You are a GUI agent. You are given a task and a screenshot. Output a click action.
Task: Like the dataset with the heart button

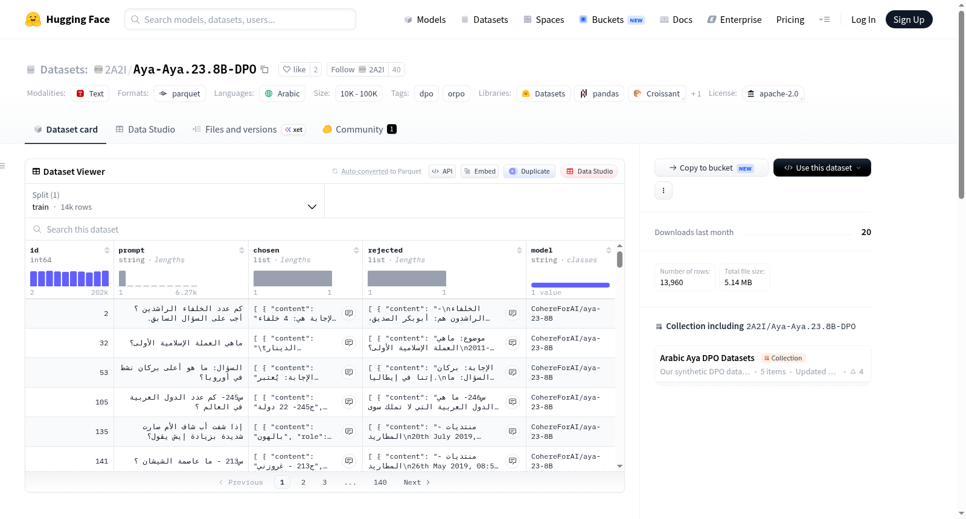coord(294,69)
